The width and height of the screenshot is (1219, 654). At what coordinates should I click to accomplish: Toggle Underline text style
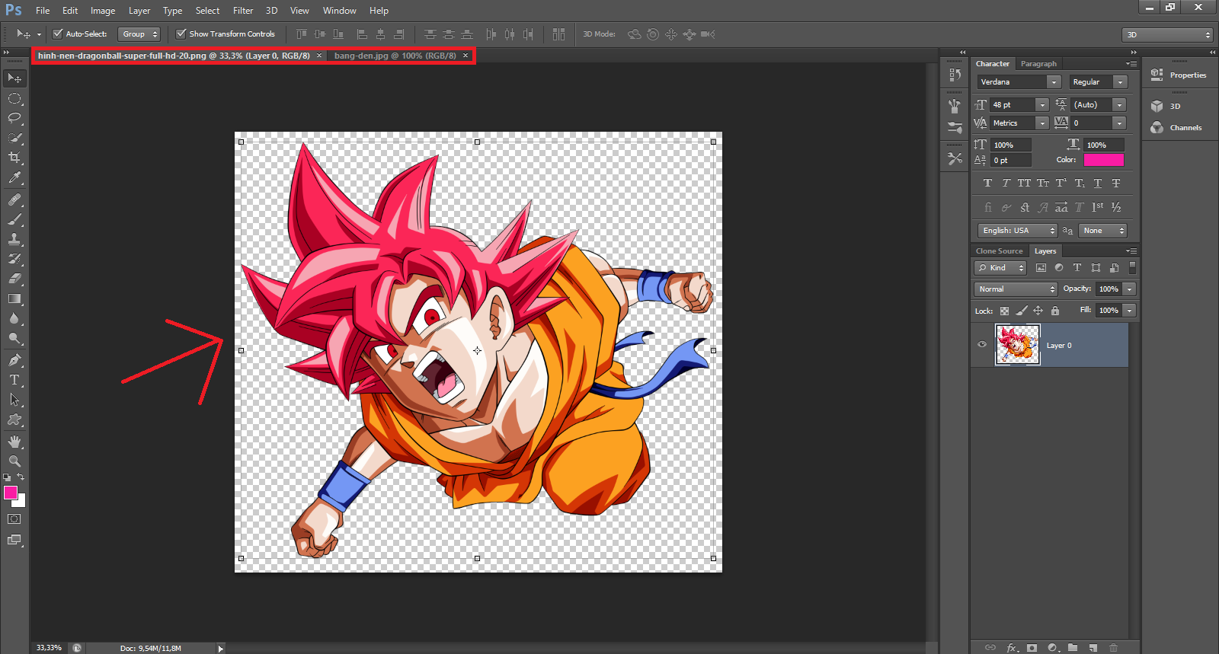pos(1098,183)
